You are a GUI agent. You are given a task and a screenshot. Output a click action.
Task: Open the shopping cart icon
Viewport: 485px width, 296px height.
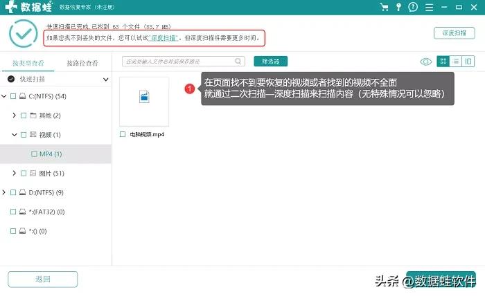384,8
